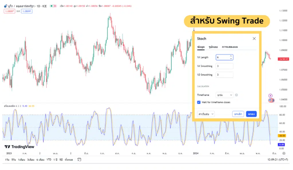
Task: Select the 5วัน (5 days) range
Action: [x=14, y=159]
